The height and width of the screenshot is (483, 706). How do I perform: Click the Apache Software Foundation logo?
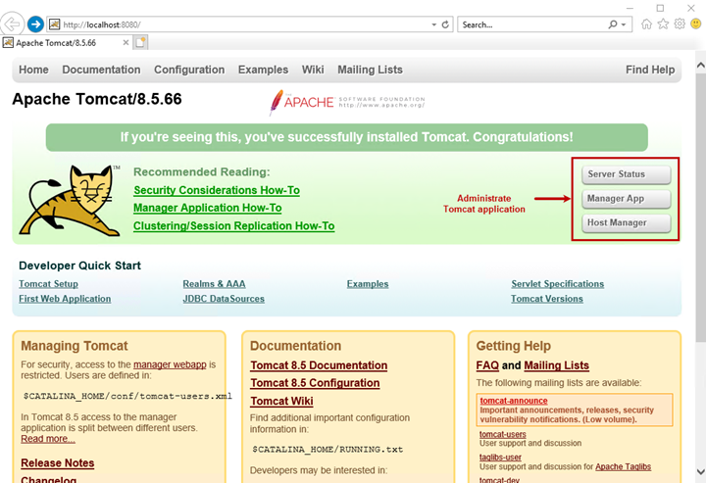pos(347,102)
